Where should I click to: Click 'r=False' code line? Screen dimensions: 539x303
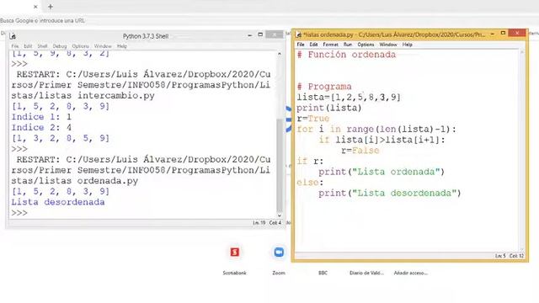coord(360,151)
